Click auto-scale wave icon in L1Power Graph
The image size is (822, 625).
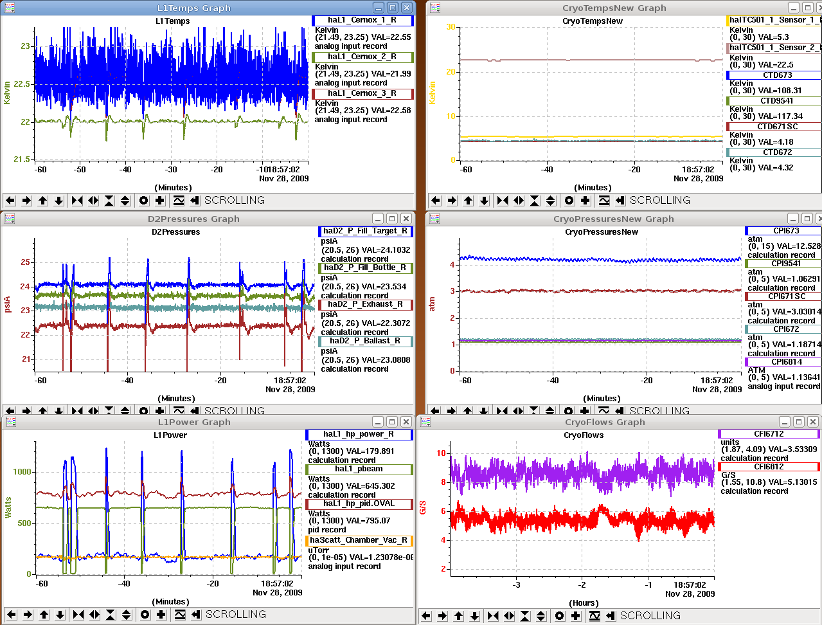180,615
